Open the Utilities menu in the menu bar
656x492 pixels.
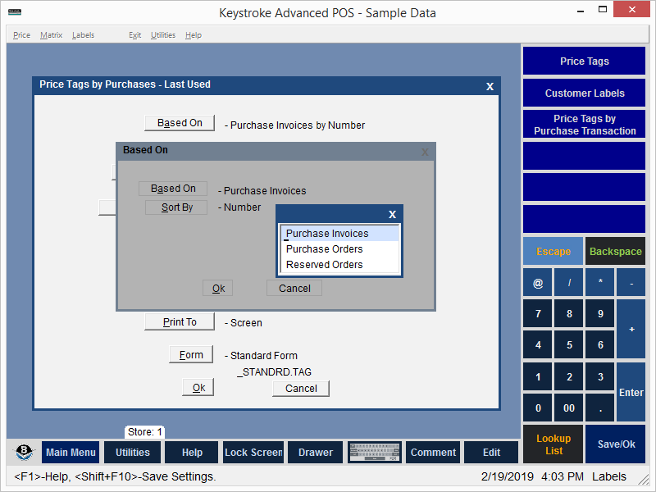point(163,35)
